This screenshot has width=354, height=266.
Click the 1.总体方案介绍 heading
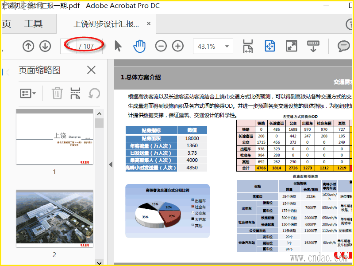(141, 77)
